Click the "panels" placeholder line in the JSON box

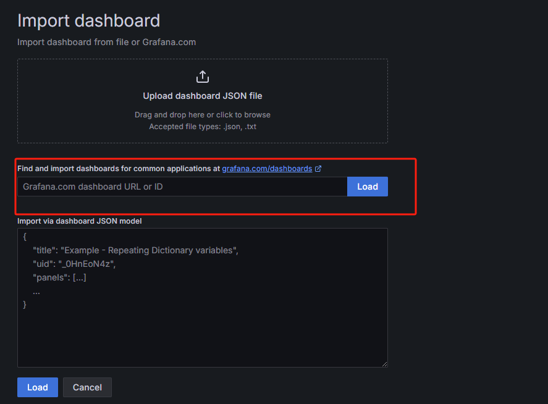coord(59,277)
